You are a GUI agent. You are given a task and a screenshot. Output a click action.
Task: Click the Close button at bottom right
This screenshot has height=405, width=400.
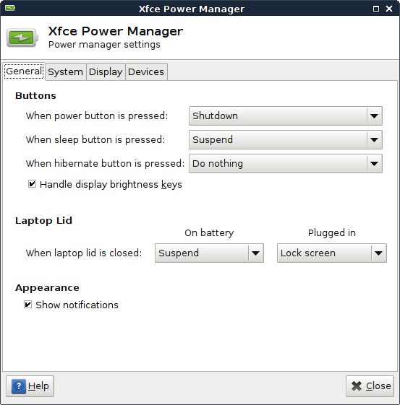coord(370,386)
